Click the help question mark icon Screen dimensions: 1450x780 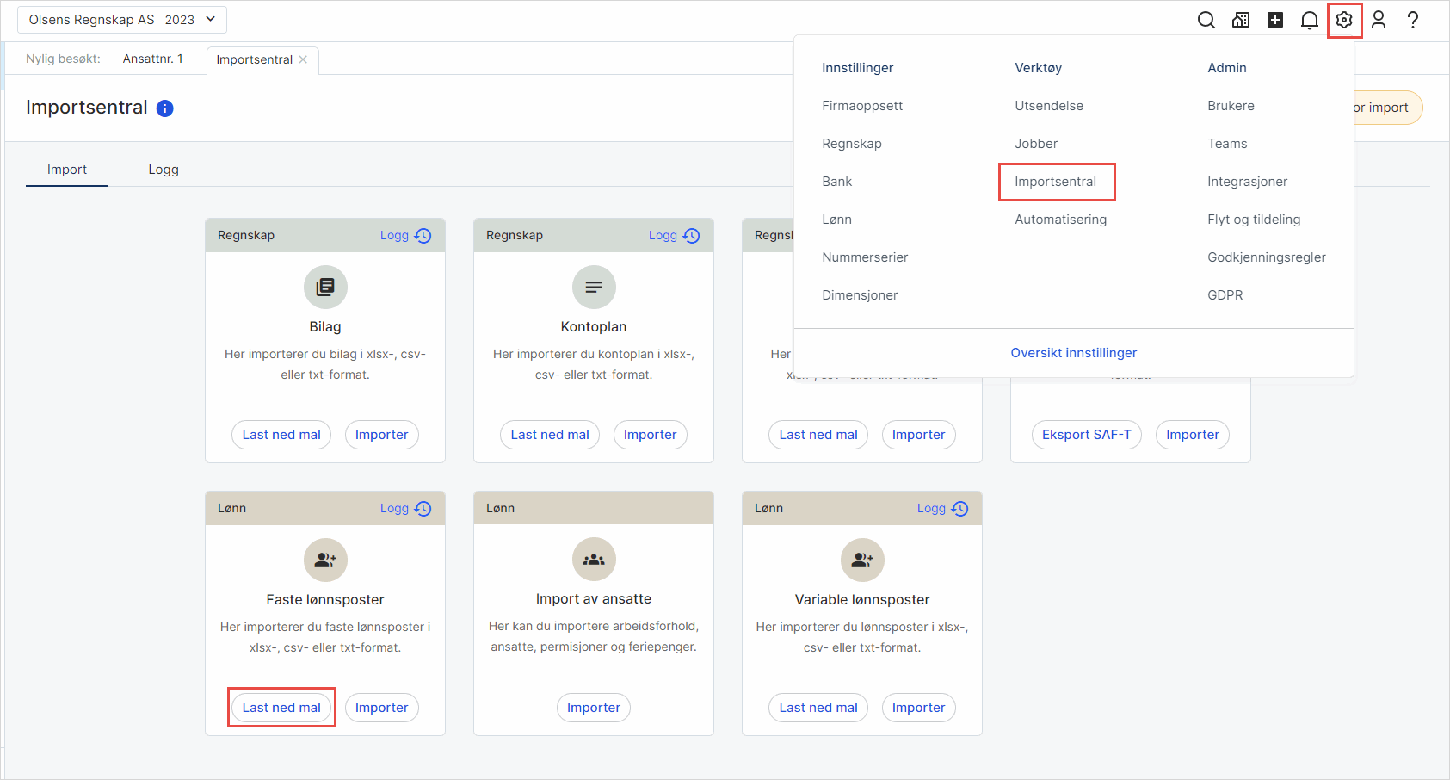1412,20
